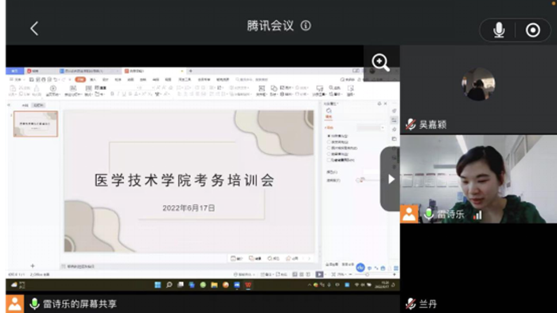Click green microphone beside 雷诗乐的屏幕共享
Screen dimensions: 557x313
coord(34,303)
